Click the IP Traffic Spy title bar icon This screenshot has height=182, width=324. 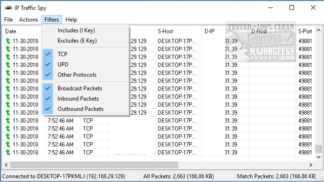click(x=8, y=8)
